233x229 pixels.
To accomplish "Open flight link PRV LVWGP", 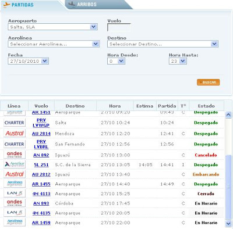I will [41, 123].
